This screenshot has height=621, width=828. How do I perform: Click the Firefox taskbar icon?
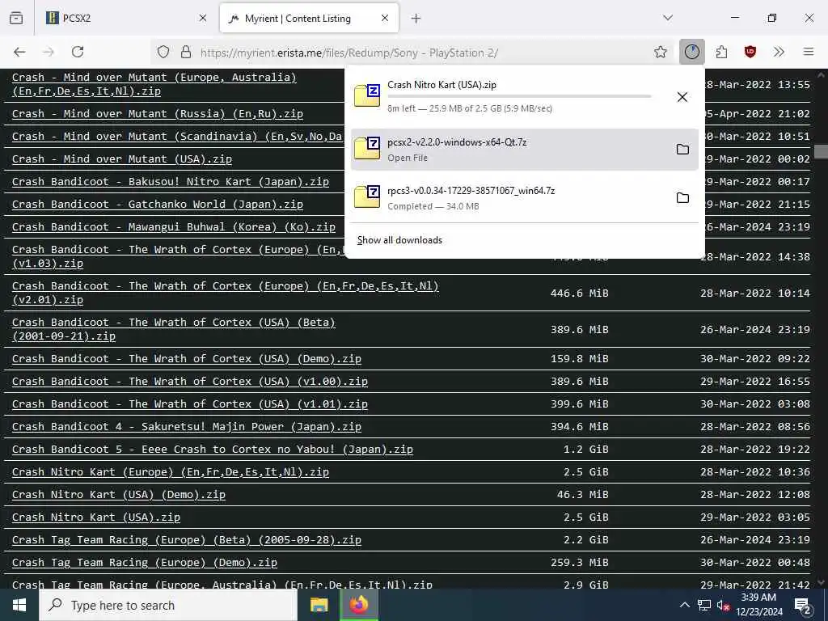tap(360, 605)
